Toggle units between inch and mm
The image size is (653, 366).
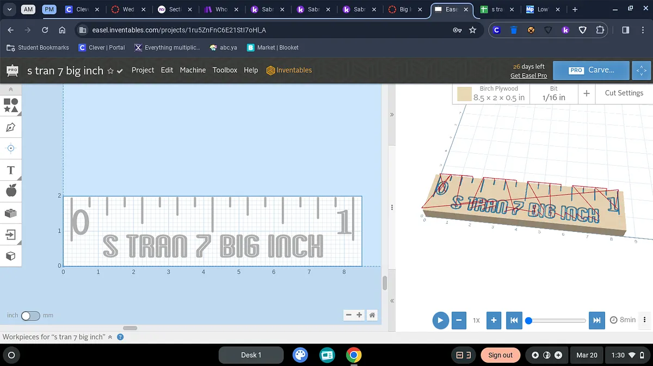tap(30, 315)
